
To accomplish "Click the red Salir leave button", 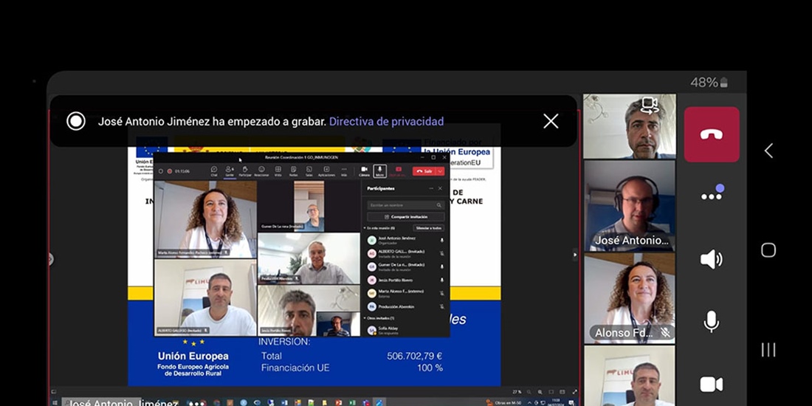I will coord(424,171).
